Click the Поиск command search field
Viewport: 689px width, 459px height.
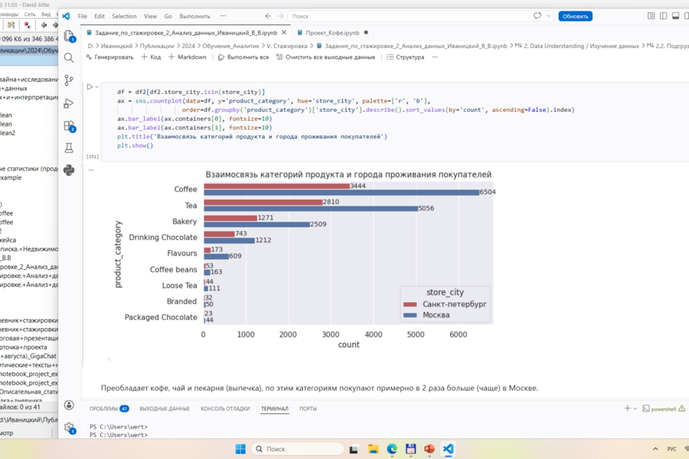coord(409,16)
